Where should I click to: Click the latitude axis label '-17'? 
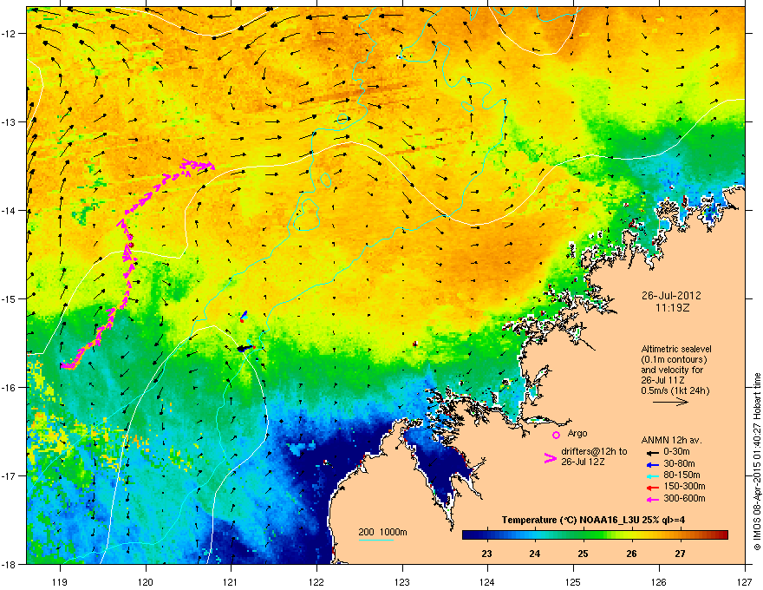(10, 475)
